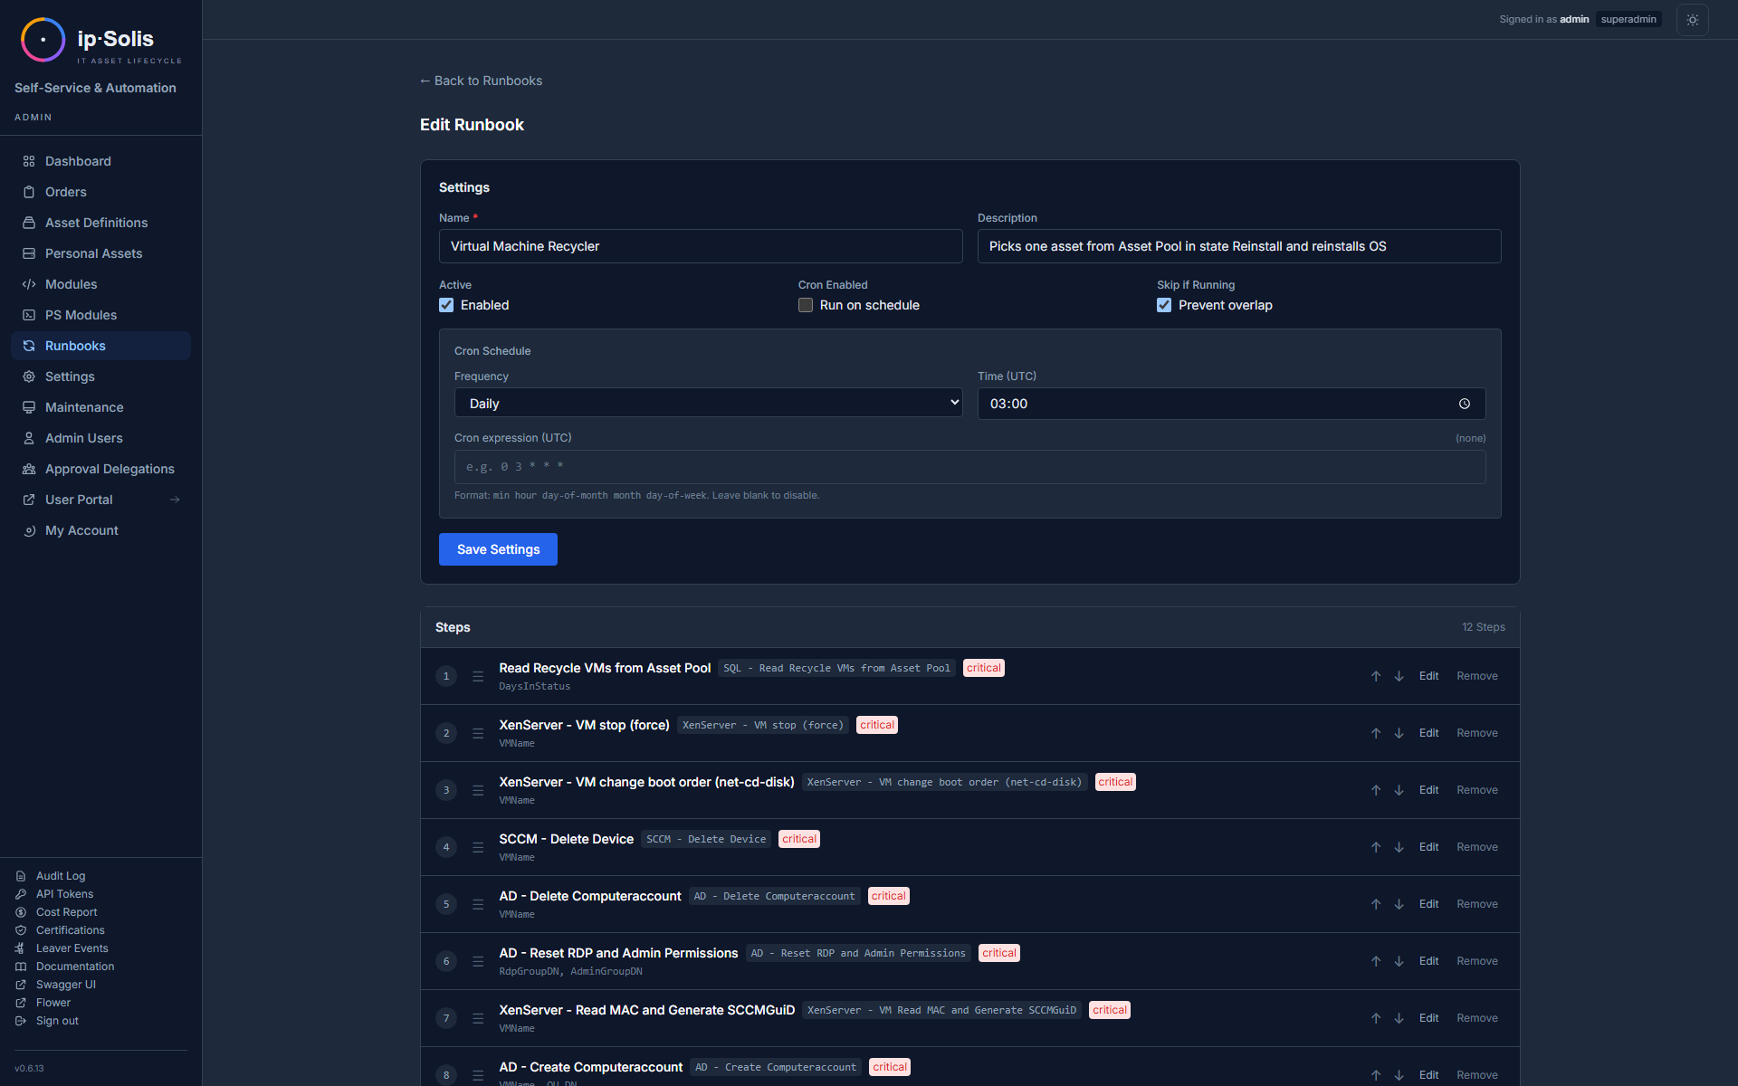
Task: Open the Frequency Daily dropdown
Action: click(708, 404)
